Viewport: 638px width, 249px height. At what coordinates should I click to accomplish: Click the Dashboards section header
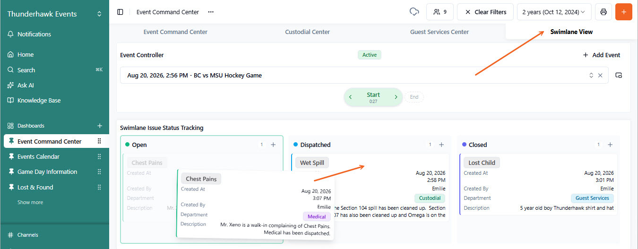click(x=31, y=126)
